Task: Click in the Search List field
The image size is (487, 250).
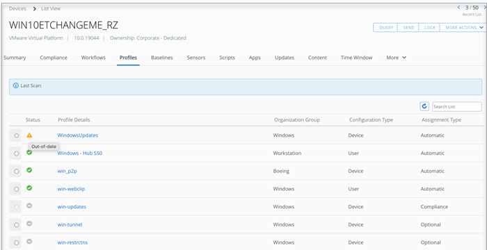Action: [457, 106]
